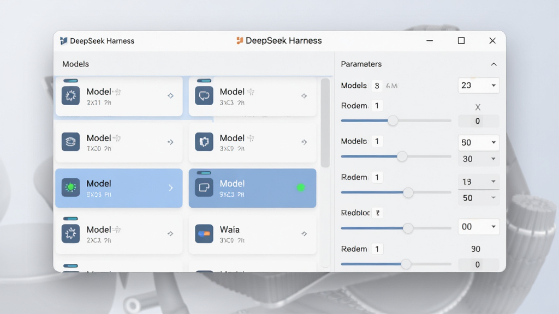
Task: Click the DeepSeek logo in the left title bar
Action: pos(63,41)
